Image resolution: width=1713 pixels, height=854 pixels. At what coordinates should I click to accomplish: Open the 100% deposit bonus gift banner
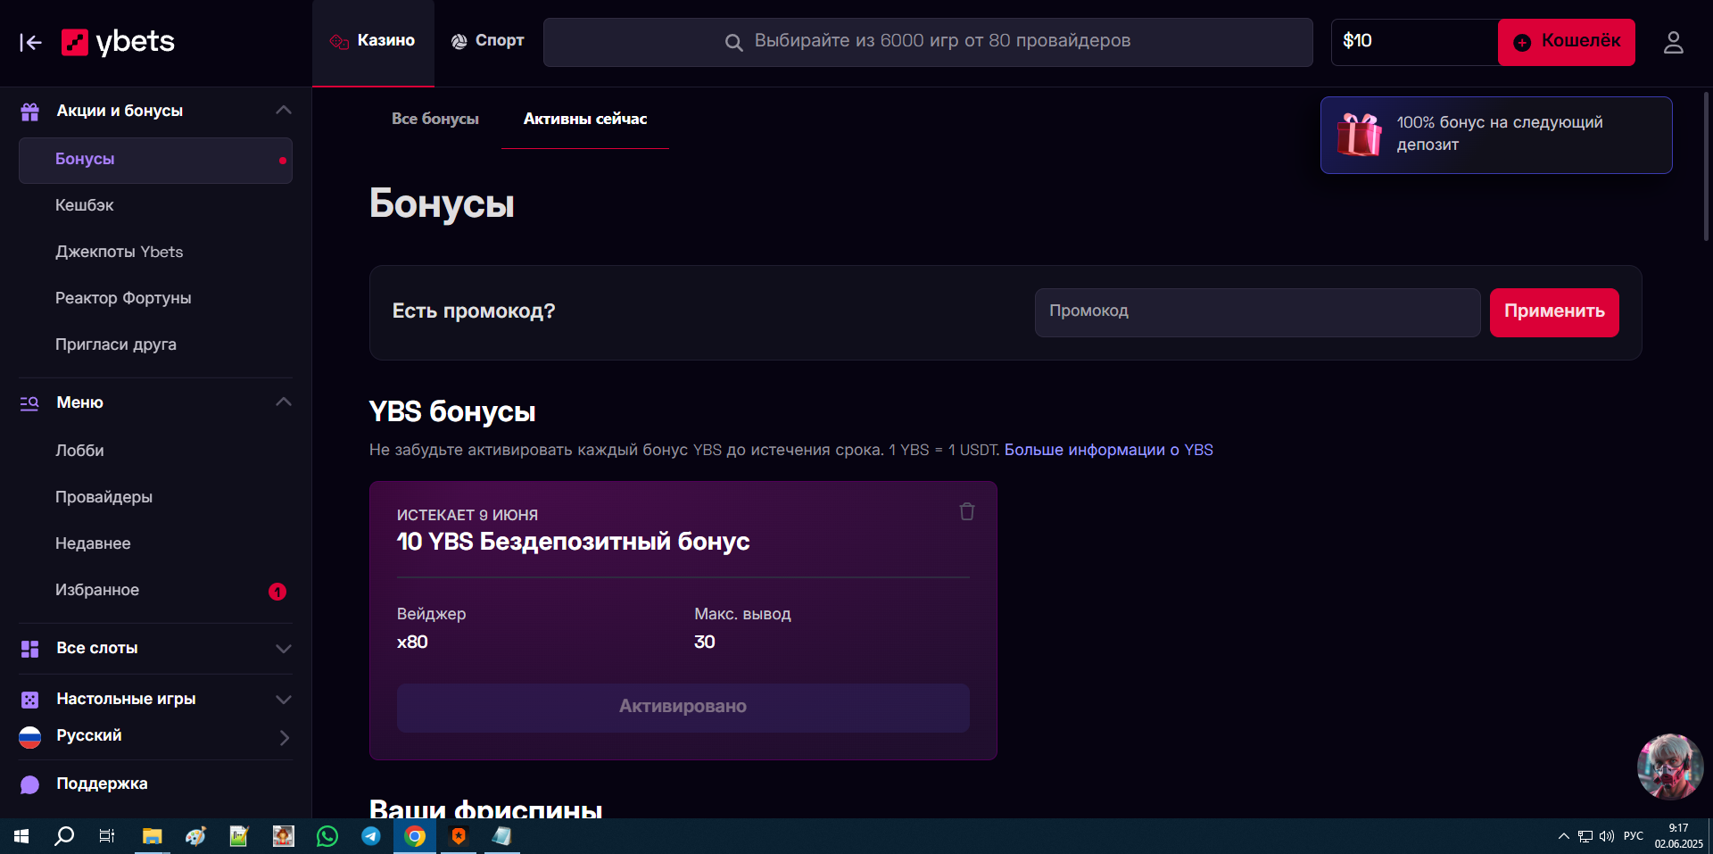[1495, 135]
